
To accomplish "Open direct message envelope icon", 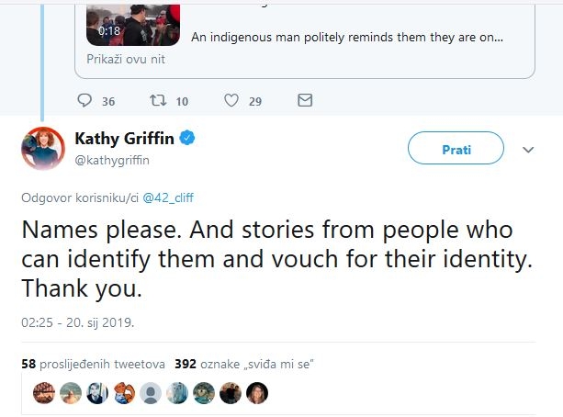I will 306,100.
